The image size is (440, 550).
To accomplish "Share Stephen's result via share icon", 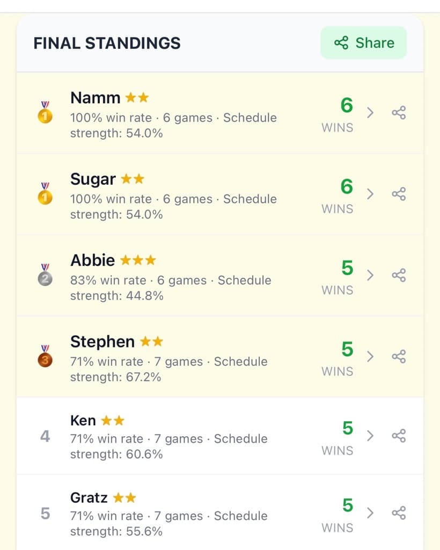I will tap(399, 357).
